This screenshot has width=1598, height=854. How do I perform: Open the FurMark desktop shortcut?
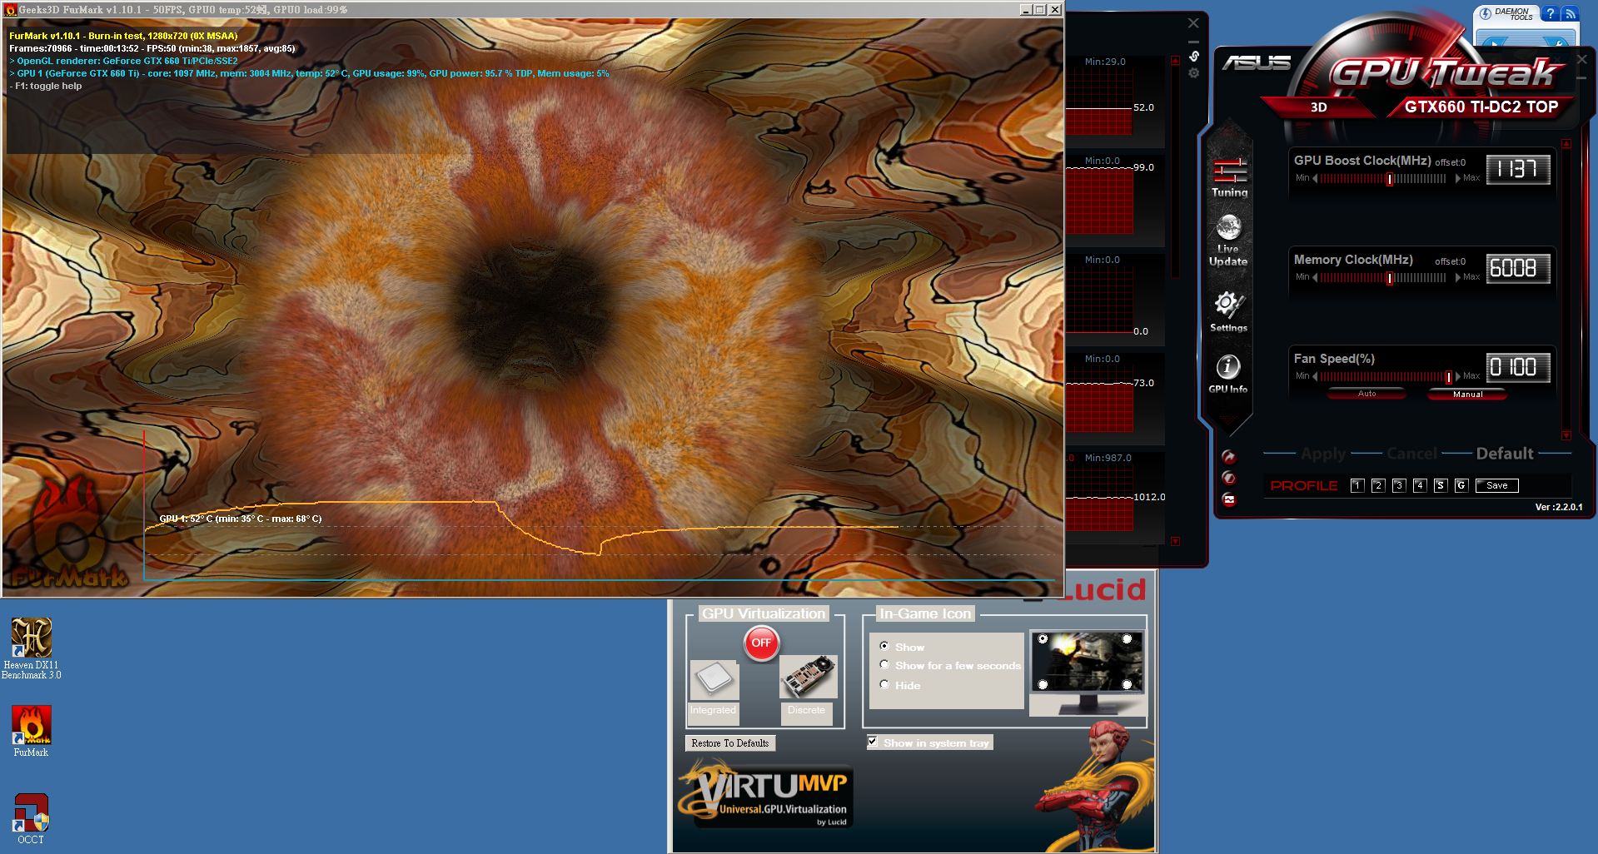[x=31, y=731]
